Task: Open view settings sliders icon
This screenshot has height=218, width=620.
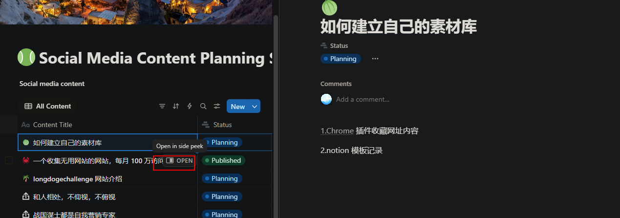Action: [217, 106]
